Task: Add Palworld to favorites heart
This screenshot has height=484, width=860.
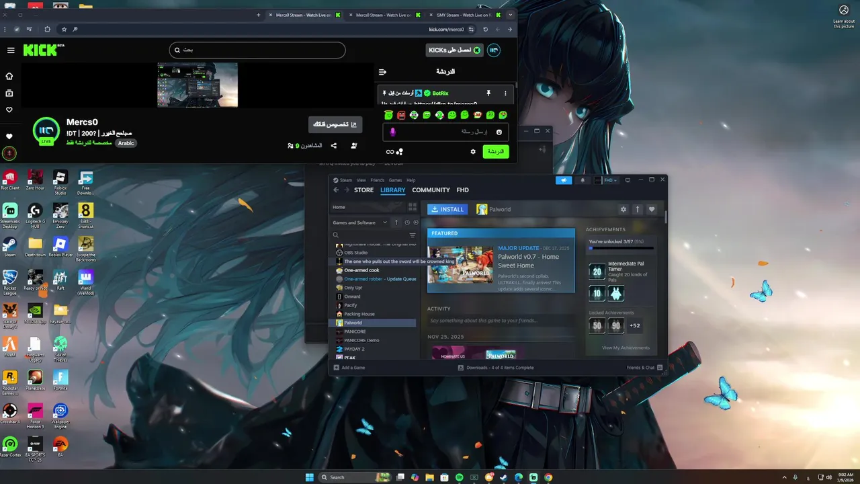Action: [652, 209]
